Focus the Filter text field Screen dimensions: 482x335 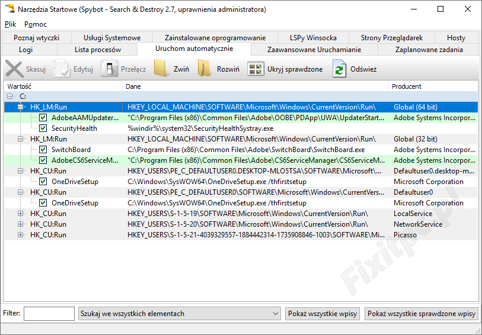pos(49,314)
